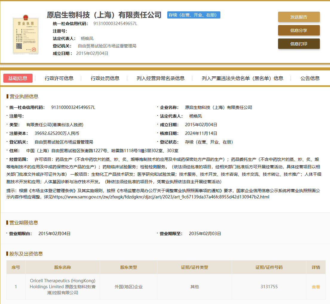Screen dimensions: 330x304
Task: Click header 登记机关 value 自由贸易试验区市场监督管理局
Action: click(x=107, y=46)
